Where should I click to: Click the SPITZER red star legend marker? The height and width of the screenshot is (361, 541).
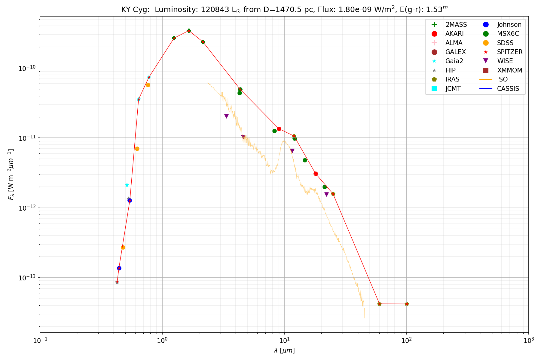pos(486,52)
